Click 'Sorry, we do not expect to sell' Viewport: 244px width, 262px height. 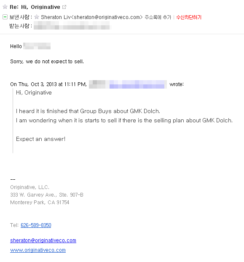click(47, 62)
